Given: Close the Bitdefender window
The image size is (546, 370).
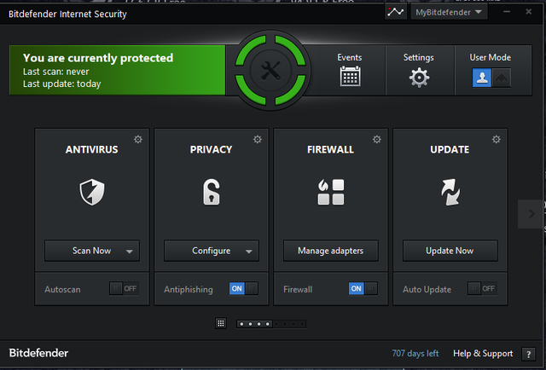Looking at the screenshot, I should [x=529, y=12].
